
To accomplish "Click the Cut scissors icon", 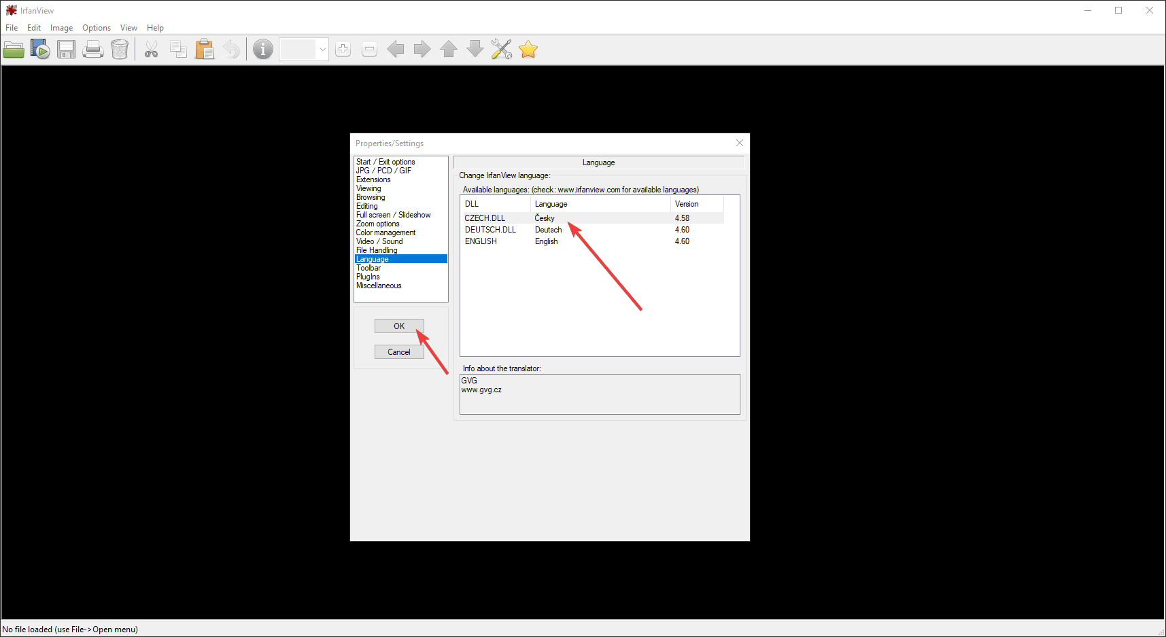I will pyautogui.click(x=151, y=50).
